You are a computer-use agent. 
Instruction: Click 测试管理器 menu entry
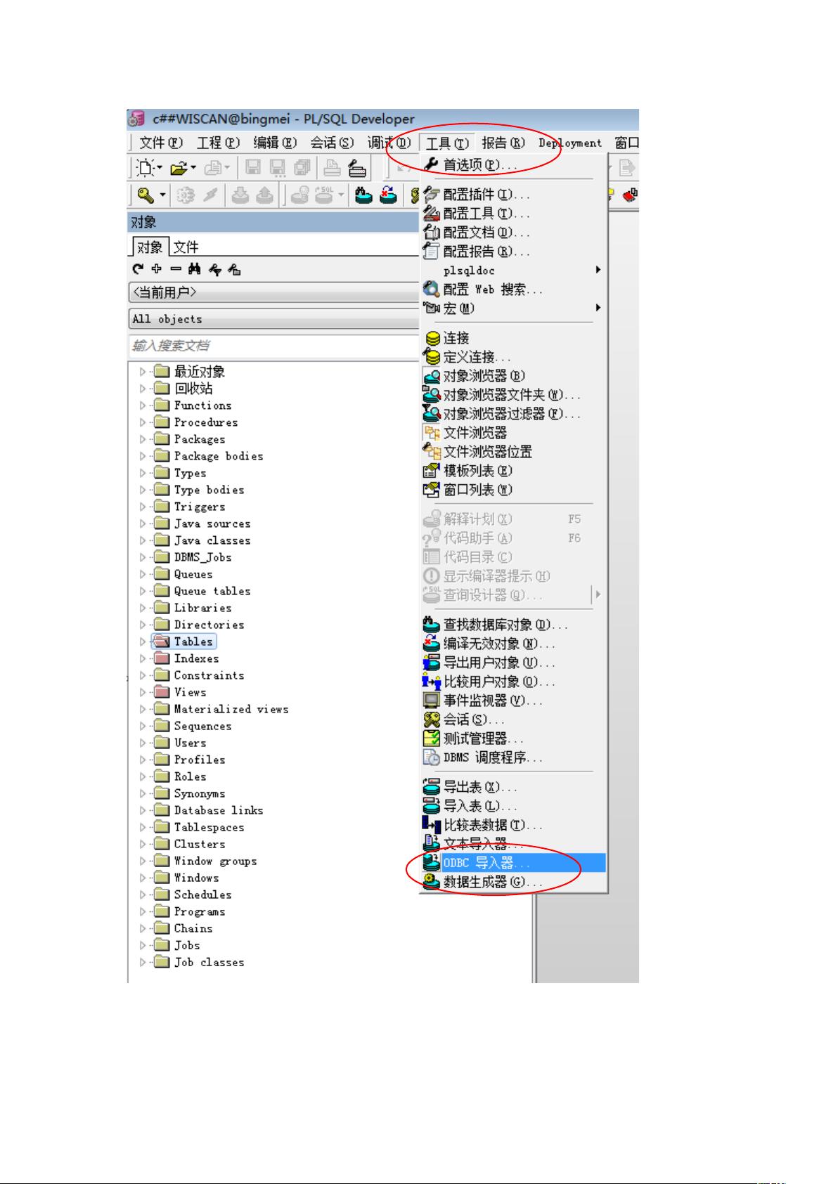pos(513,739)
